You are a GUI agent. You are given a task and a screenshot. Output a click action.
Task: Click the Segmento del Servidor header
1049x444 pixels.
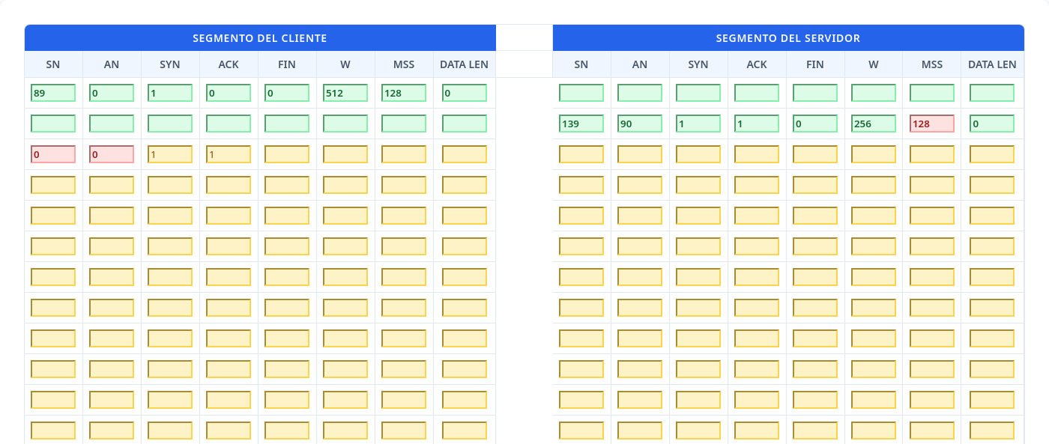pos(788,37)
